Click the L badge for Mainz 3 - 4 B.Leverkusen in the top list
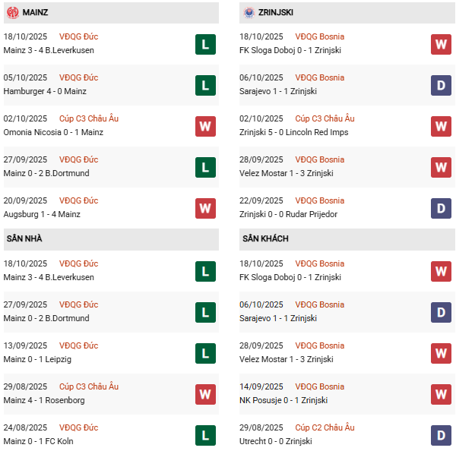This screenshot has height=451, width=456. pos(205,44)
